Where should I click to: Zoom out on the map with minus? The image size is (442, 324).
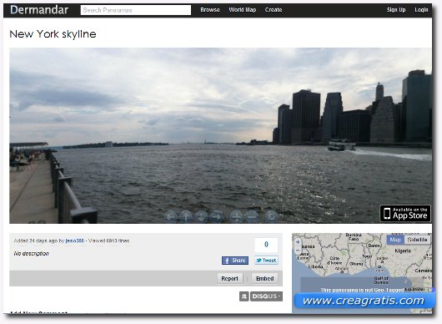click(x=298, y=251)
